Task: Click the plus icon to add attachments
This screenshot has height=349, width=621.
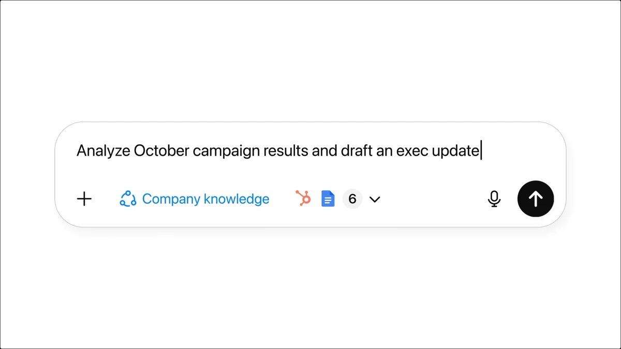Action: click(x=84, y=199)
